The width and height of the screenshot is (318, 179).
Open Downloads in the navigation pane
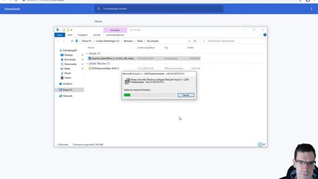[x=70, y=60]
